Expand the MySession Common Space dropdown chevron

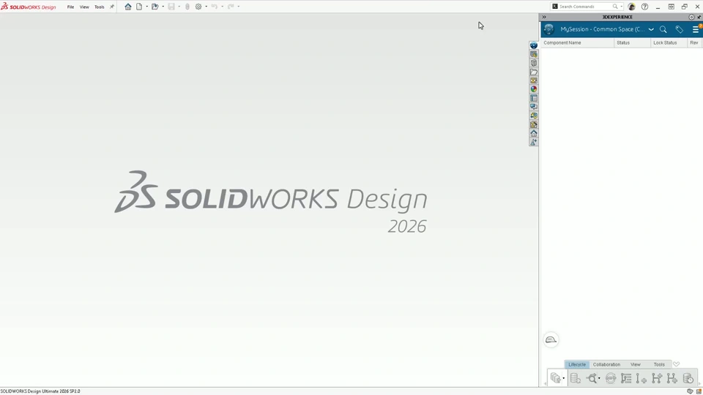tap(651, 29)
